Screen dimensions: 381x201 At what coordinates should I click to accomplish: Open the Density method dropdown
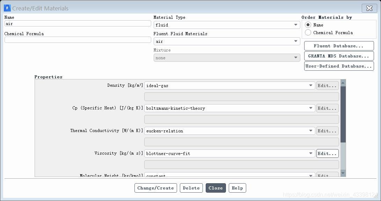point(230,86)
